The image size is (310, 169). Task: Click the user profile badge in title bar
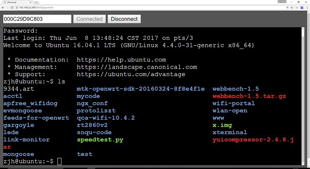(x=282, y=2)
